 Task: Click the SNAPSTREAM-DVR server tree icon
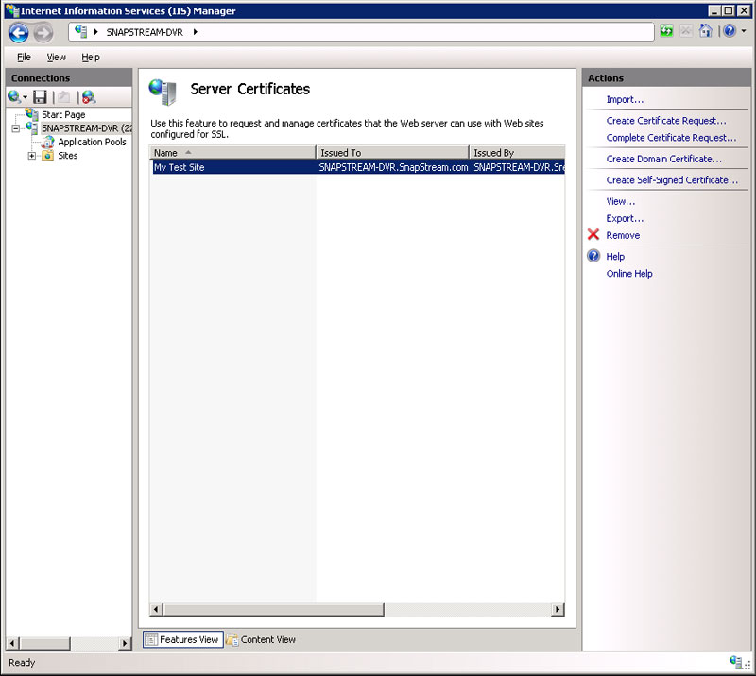point(32,128)
